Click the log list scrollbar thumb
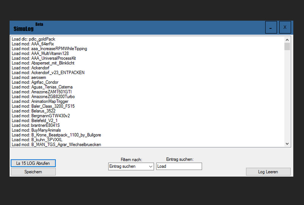Viewport: 304px width, 205px height. (287, 46)
